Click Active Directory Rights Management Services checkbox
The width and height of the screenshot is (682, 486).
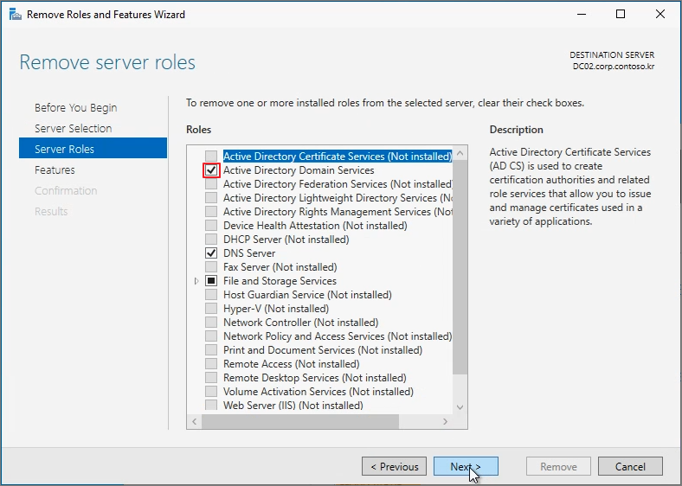pyautogui.click(x=211, y=212)
